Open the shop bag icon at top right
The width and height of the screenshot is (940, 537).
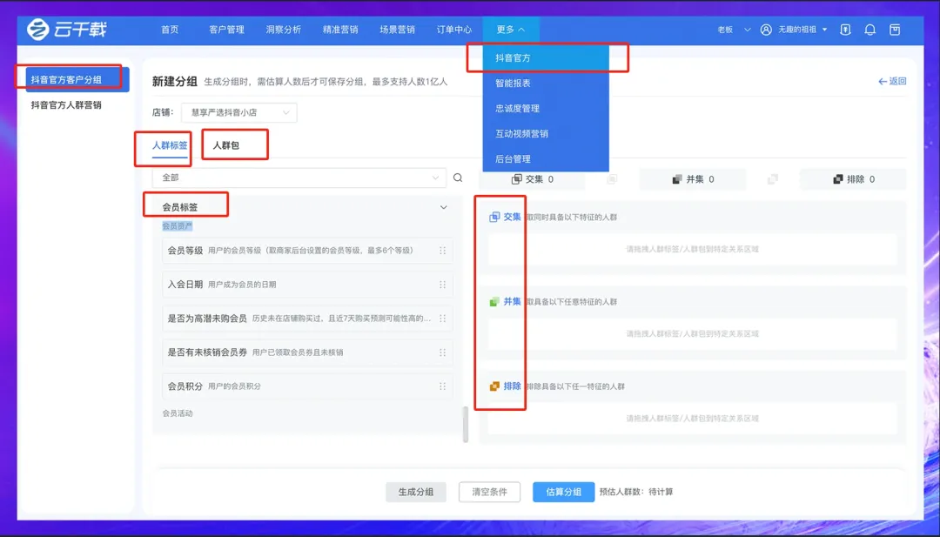click(894, 30)
